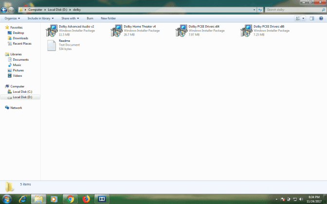The image size is (327, 204).
Task: Click New folder button
Action: pyautogui.click(x=108, y=18)
